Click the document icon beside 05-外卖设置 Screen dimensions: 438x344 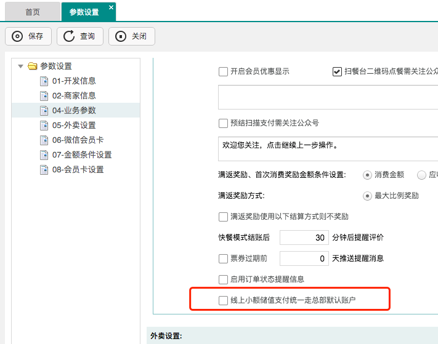[44, 126]
